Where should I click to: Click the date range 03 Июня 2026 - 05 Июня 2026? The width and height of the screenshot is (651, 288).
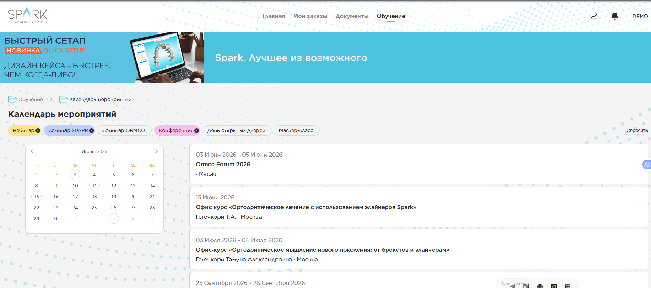(239, 155)
